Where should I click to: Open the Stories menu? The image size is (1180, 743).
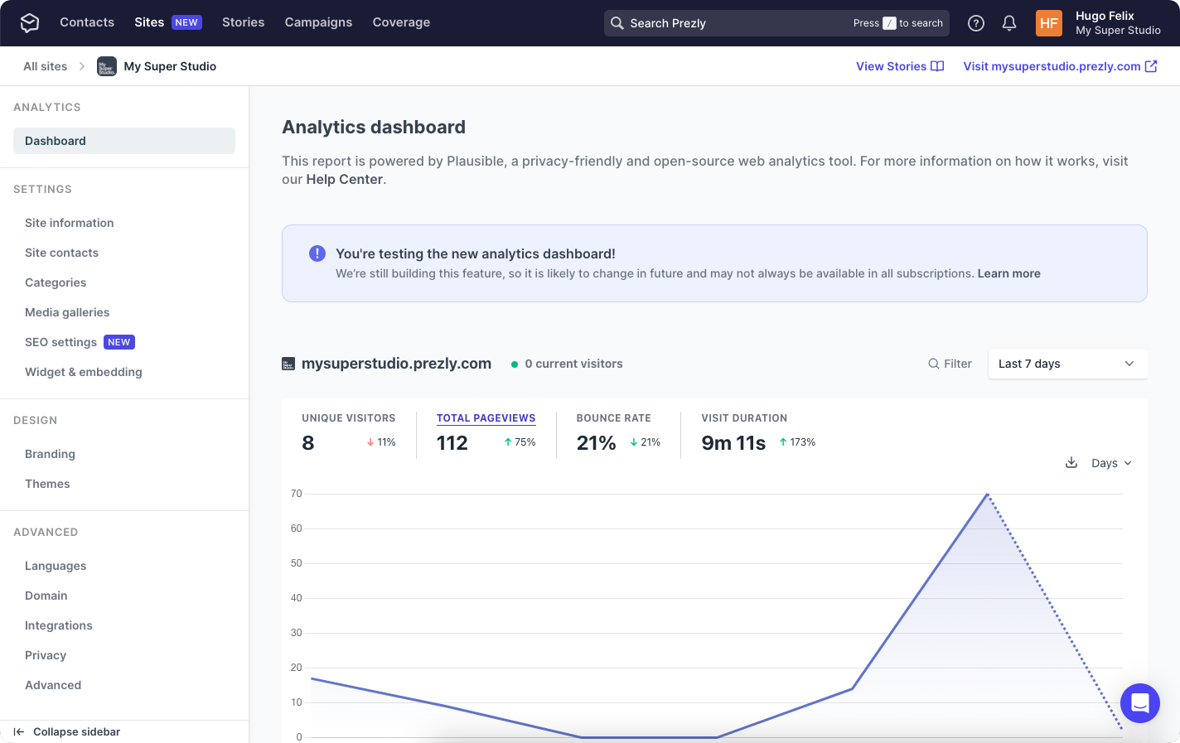[x=243, y=22]
